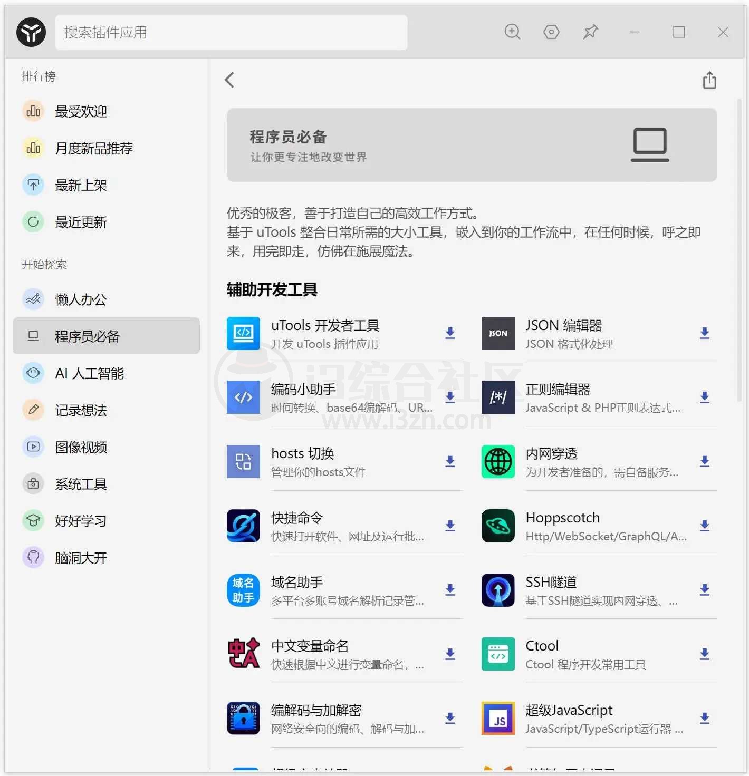Open 编码小助手 plugin icon
Viewport: 749px width, 776px height.
point(243,397)
